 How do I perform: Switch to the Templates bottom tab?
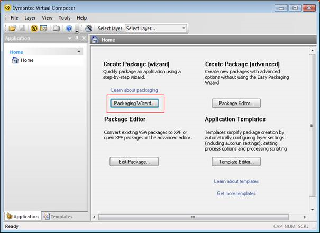click(58, 216)
